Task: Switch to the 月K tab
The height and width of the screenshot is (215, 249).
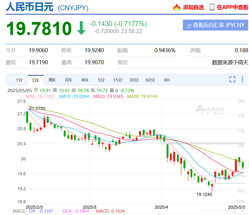Action: tap(68, 80)
